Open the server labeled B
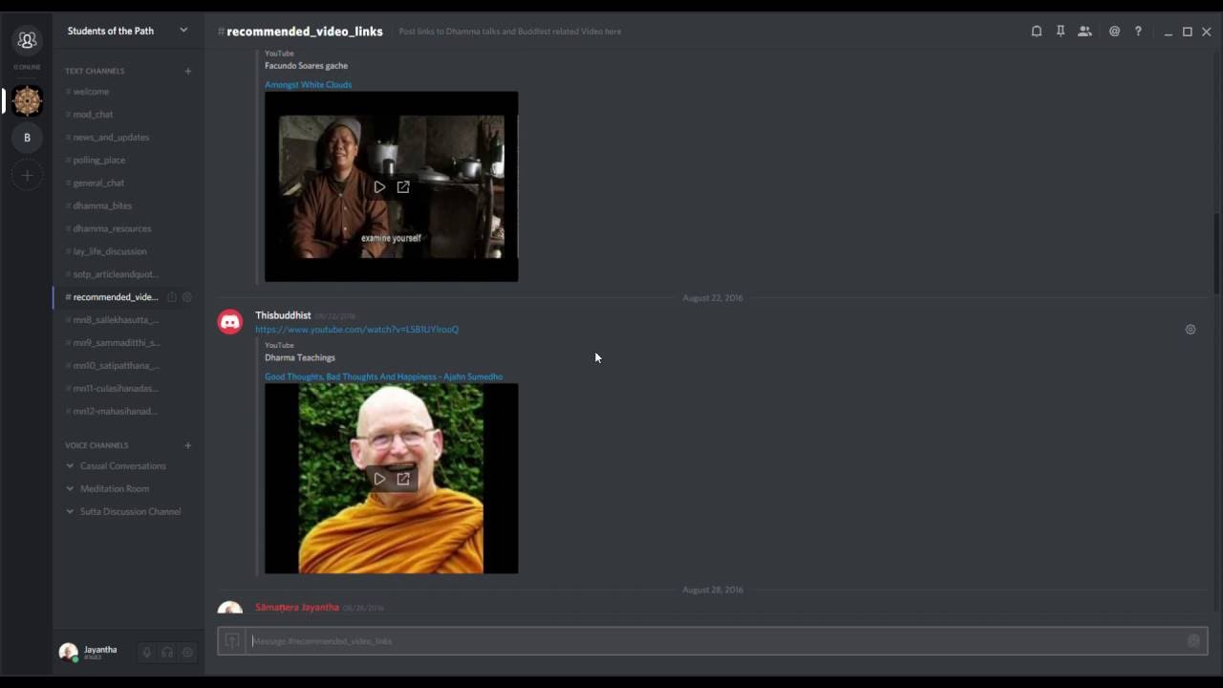 point(27,138)
